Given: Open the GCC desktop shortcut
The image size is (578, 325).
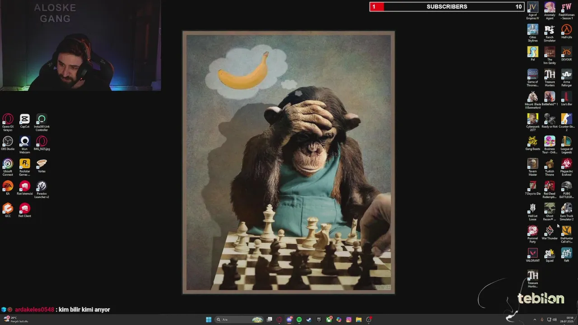Looking at the screenshot, I should click(x=8, y=210).
